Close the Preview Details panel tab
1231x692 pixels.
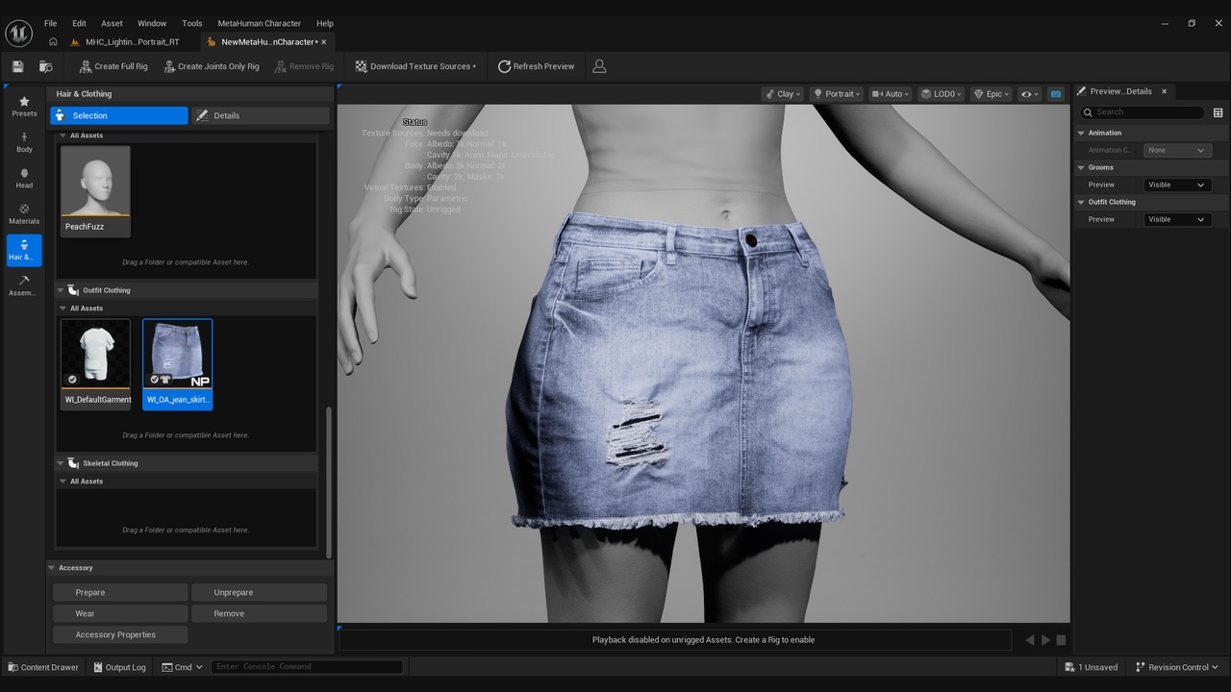click(1164, 91)
